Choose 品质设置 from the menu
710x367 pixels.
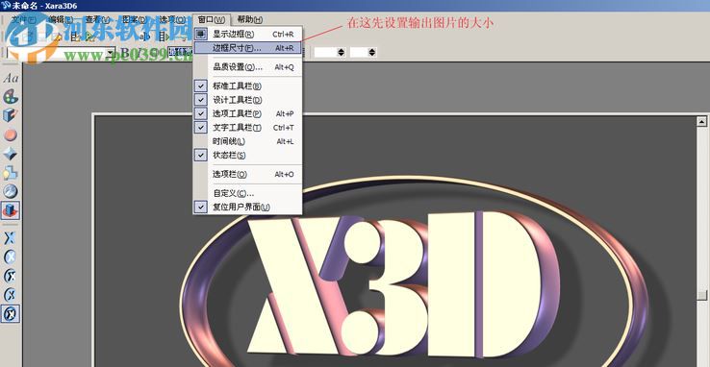tap(247, 67)
